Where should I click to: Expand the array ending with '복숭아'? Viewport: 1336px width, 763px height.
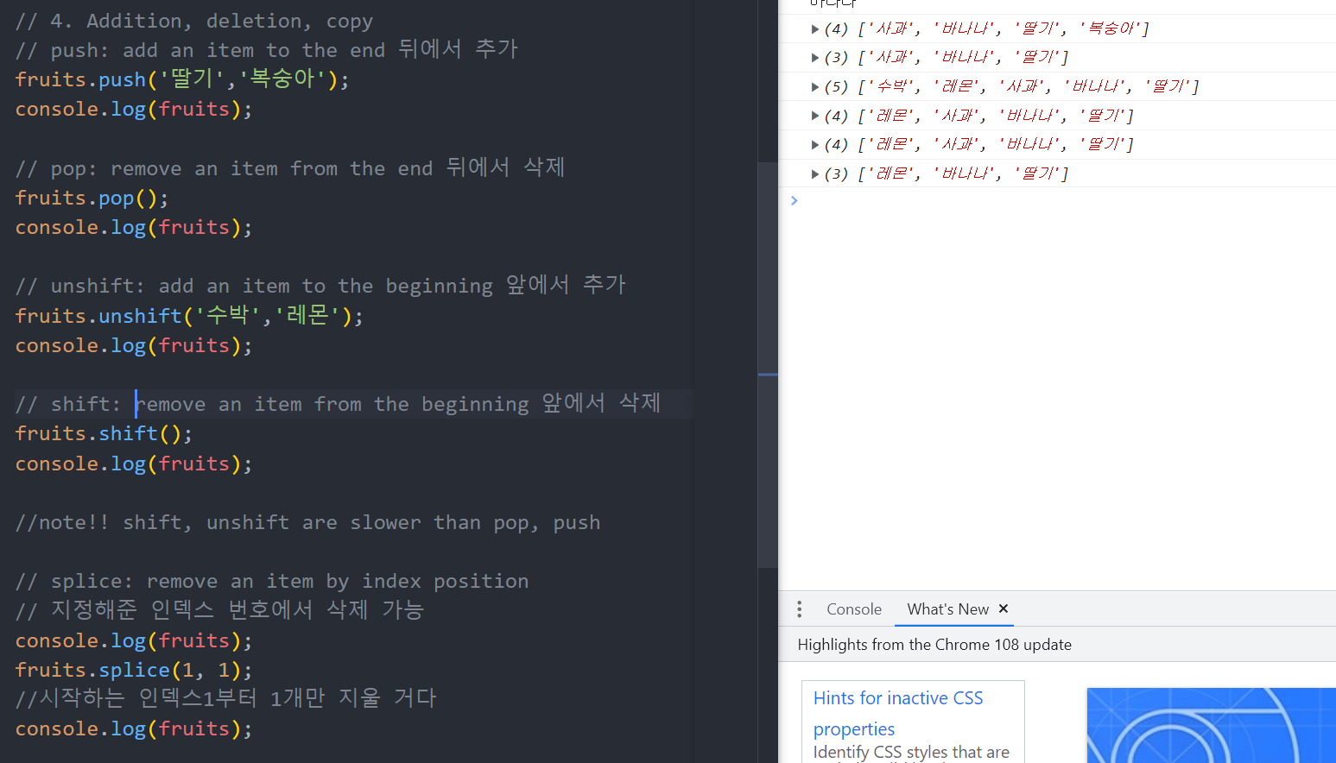pos(814,28)
